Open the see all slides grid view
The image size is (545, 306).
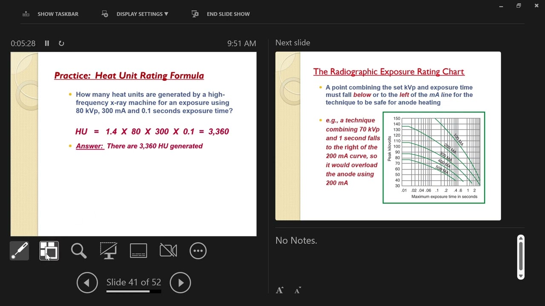[49, 251]
